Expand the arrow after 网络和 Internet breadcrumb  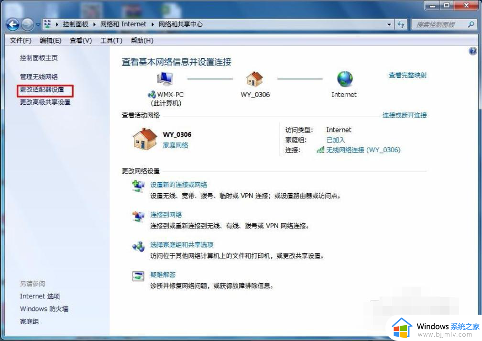153,24
